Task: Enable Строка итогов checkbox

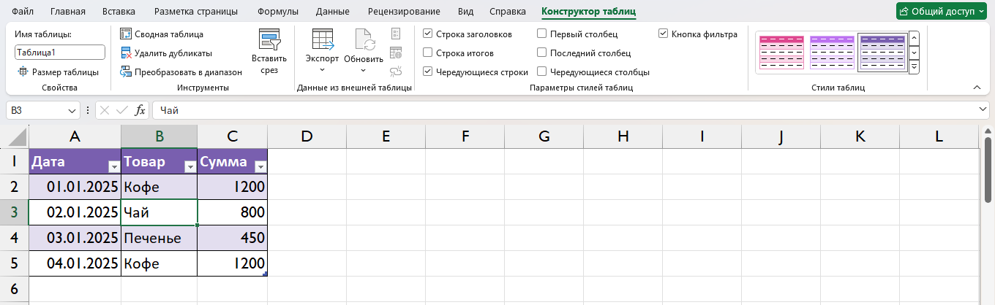Action: pos(427,53)
